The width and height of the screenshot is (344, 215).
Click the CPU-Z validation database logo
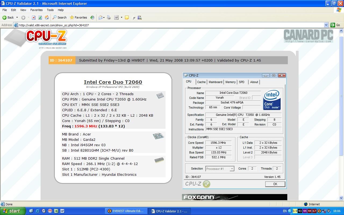point(35,39)
